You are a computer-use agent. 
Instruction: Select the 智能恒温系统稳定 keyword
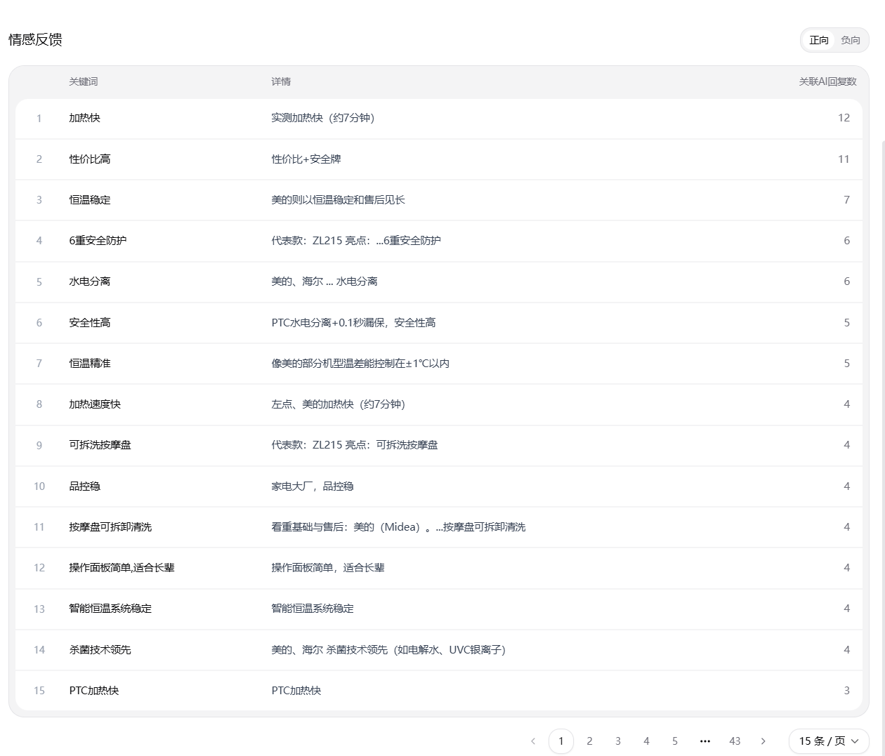point(110,609)
